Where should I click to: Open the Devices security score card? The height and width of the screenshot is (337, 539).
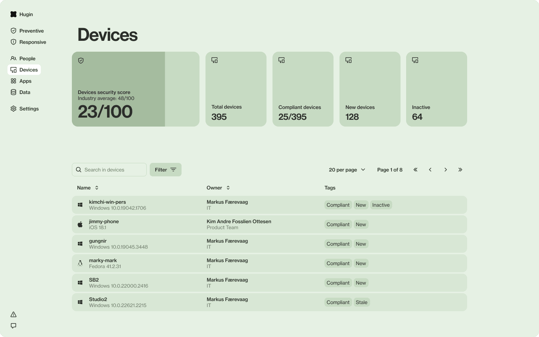tap(135, 89)
